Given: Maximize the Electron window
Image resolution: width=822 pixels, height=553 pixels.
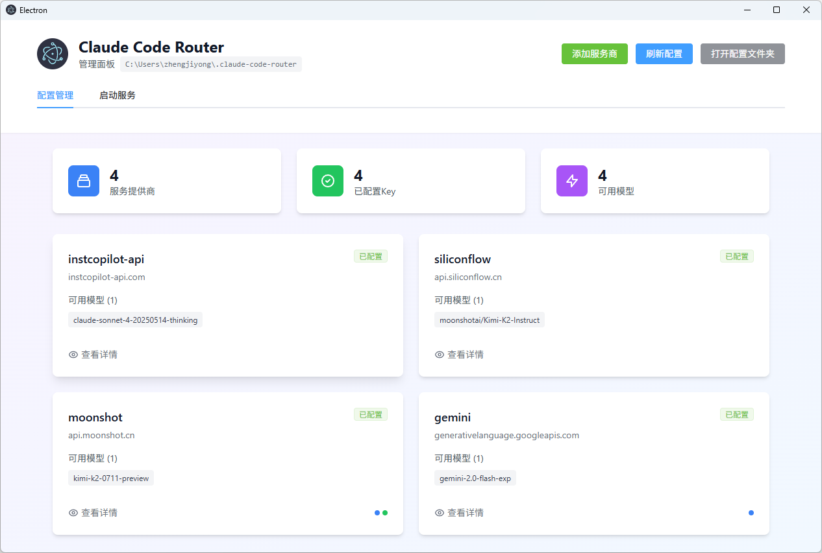Looking at the screenshot, I should point(777,10).
